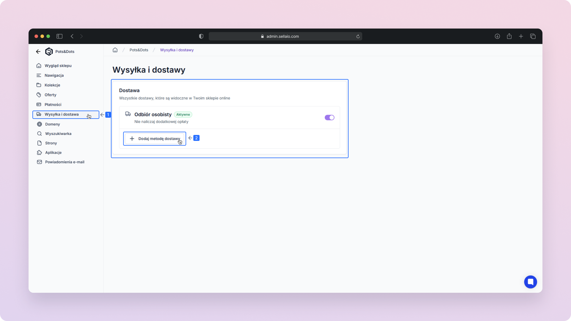Toggle the browser sidebar panel icon
This screenshot has width=571, height=321.
(x=59, y=36)
